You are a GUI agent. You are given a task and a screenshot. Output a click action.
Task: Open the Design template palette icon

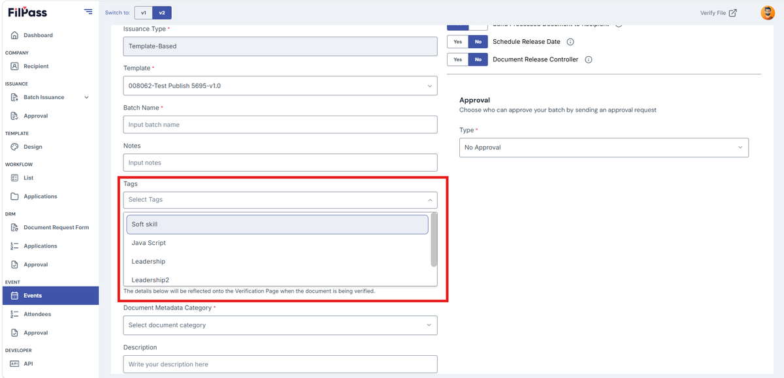(15, 147)
